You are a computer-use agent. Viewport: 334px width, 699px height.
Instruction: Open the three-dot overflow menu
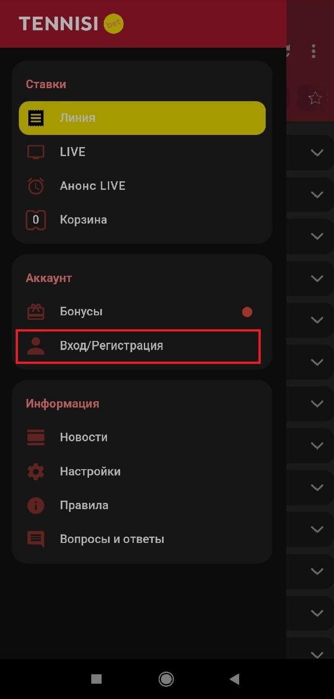coord(313,51)
